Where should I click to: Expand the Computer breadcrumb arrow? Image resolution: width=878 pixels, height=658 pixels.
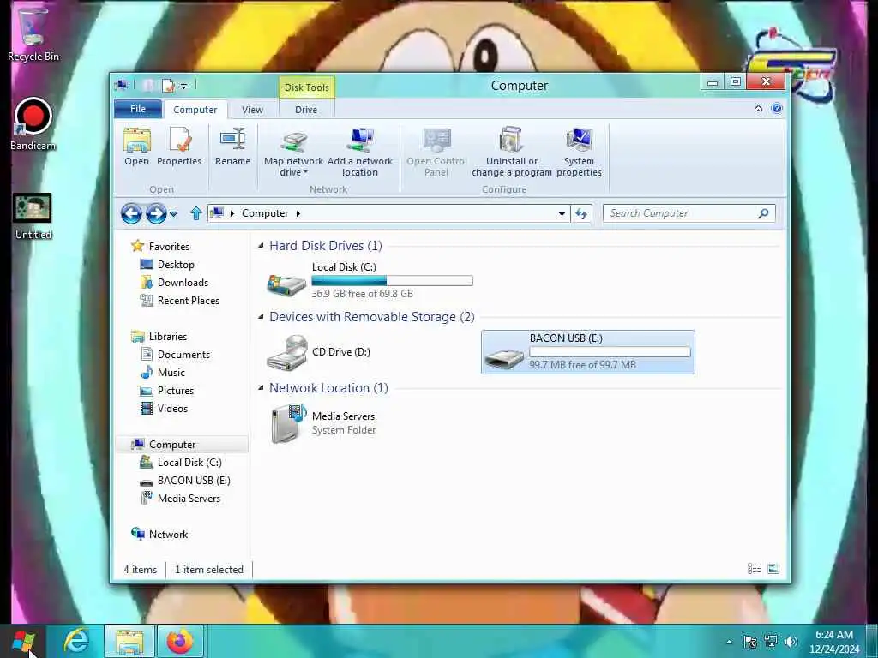[298, 213]
